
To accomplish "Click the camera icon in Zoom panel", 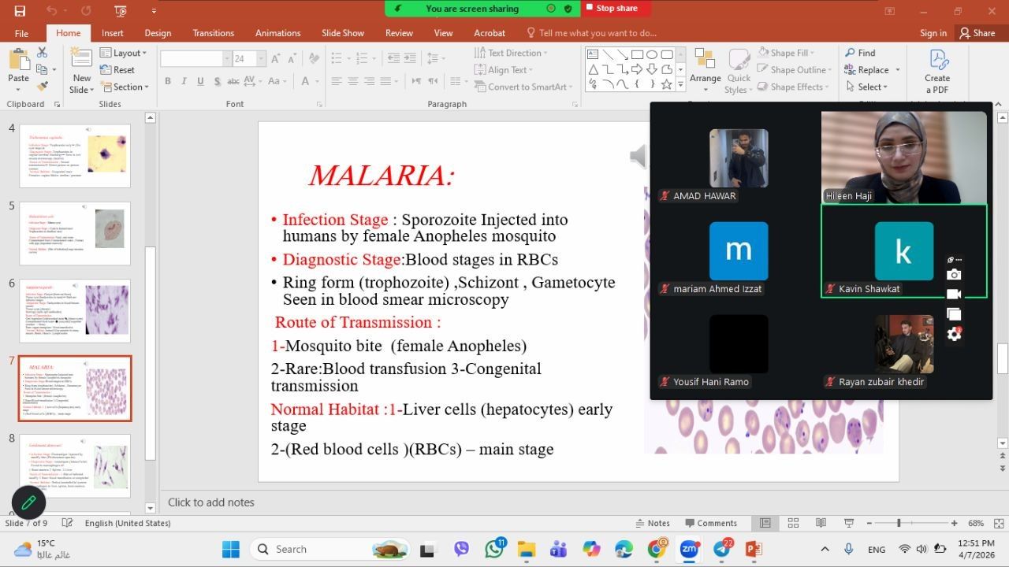I will pos(954,275).
